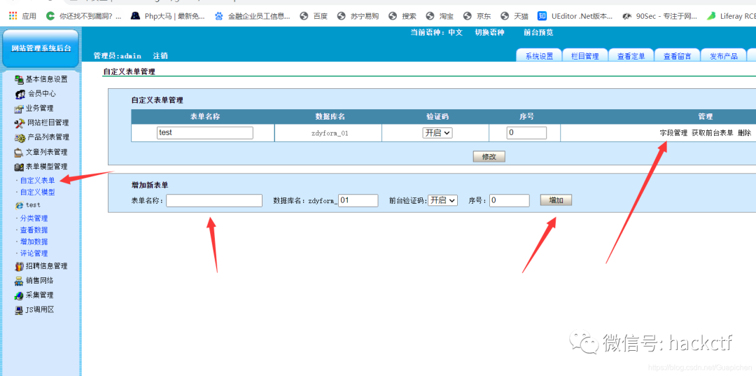The width and height of the screenshot is (756, 376).
Task: Click 获取前台表单 link in test row
Action: pyautogui.click(x=713, y=133)
